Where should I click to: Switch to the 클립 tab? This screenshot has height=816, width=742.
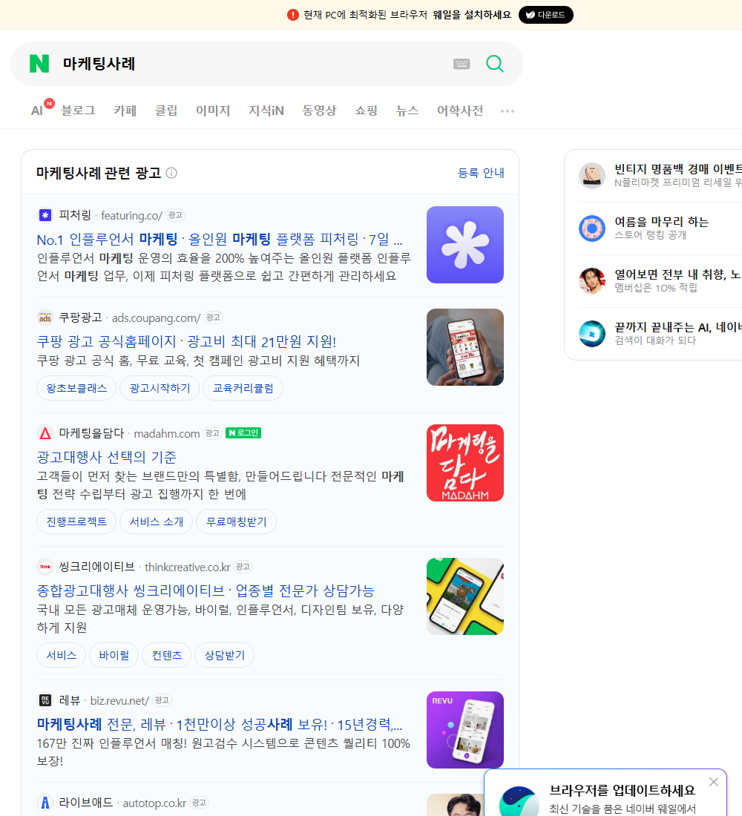[166, 111]
